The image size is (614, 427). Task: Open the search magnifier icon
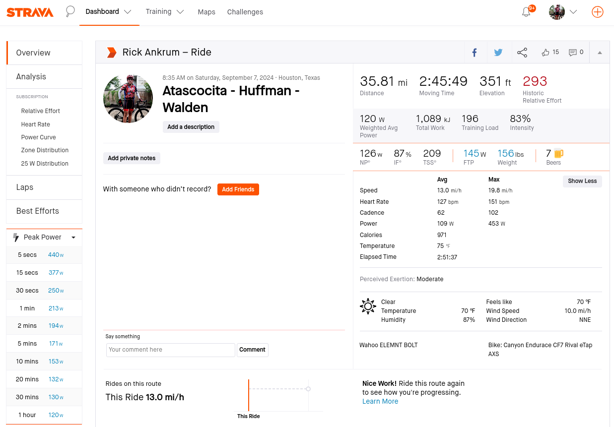(70, 11)
